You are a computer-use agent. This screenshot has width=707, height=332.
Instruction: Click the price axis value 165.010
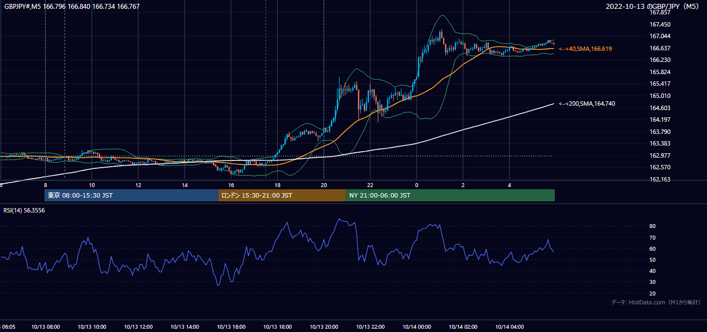[660, 96]
